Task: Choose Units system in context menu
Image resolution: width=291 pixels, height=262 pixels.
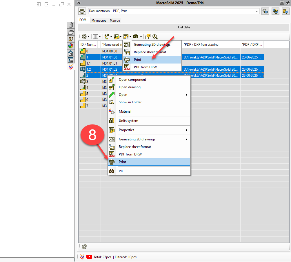Action: tap(149, 121)
